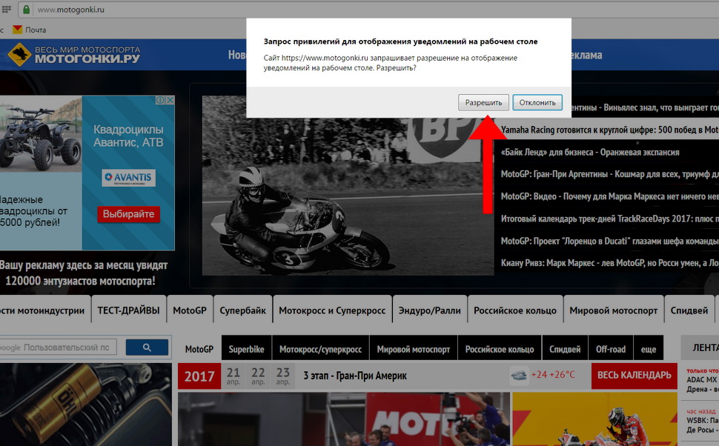Screen dimensions: 719x446
Task: Open the ЛЕНТА news feed header
Action: pos(700,348)
